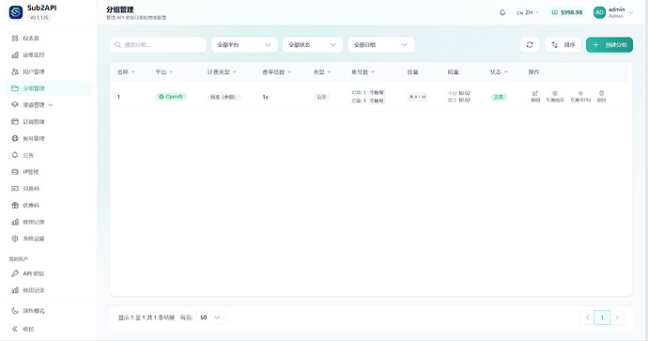Click the 排序 sort button

(563, 45)
